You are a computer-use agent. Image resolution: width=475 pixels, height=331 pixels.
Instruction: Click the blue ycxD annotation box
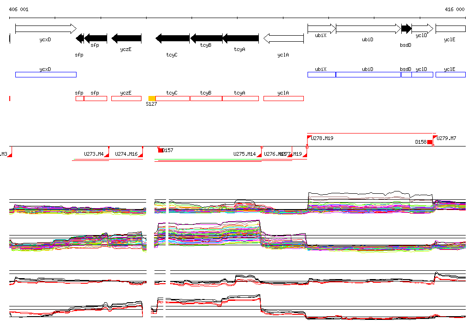pyautogui.click(x=46, y=75)
